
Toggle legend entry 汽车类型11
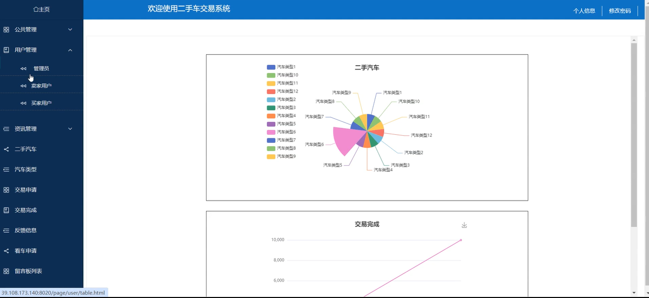282,83
